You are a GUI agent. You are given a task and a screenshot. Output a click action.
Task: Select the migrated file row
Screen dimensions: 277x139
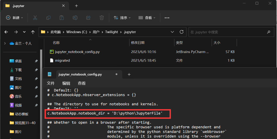point(142,60)
